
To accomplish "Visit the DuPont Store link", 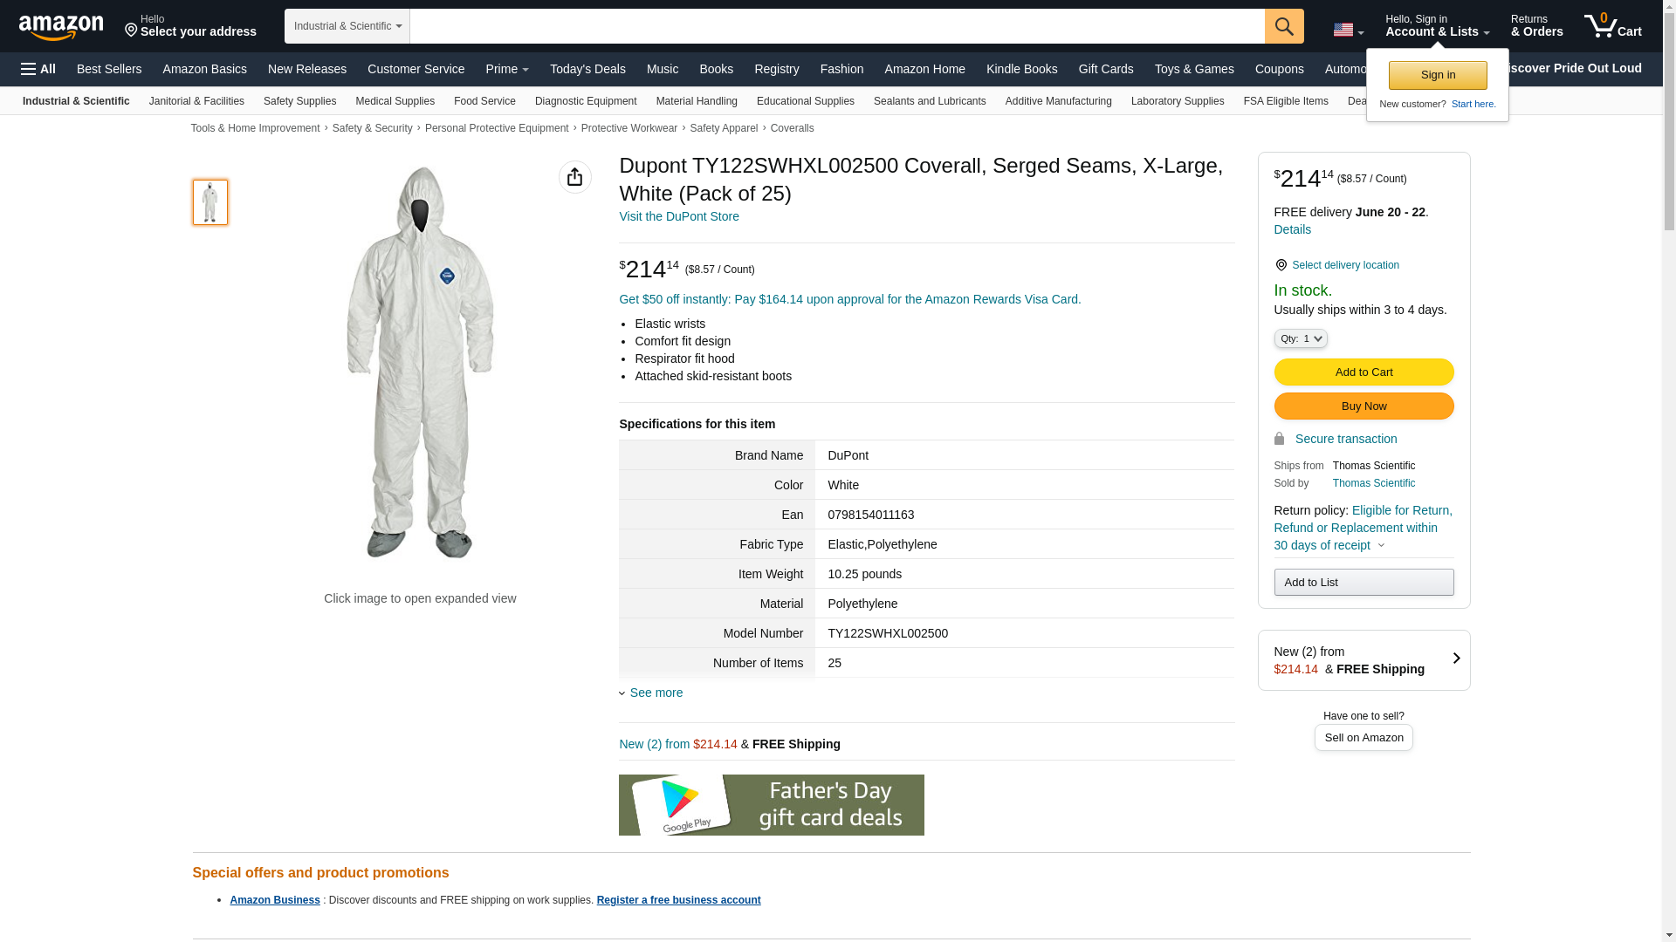I will click(678, 216).
